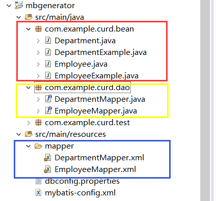Expand the Department.java node

38,41
